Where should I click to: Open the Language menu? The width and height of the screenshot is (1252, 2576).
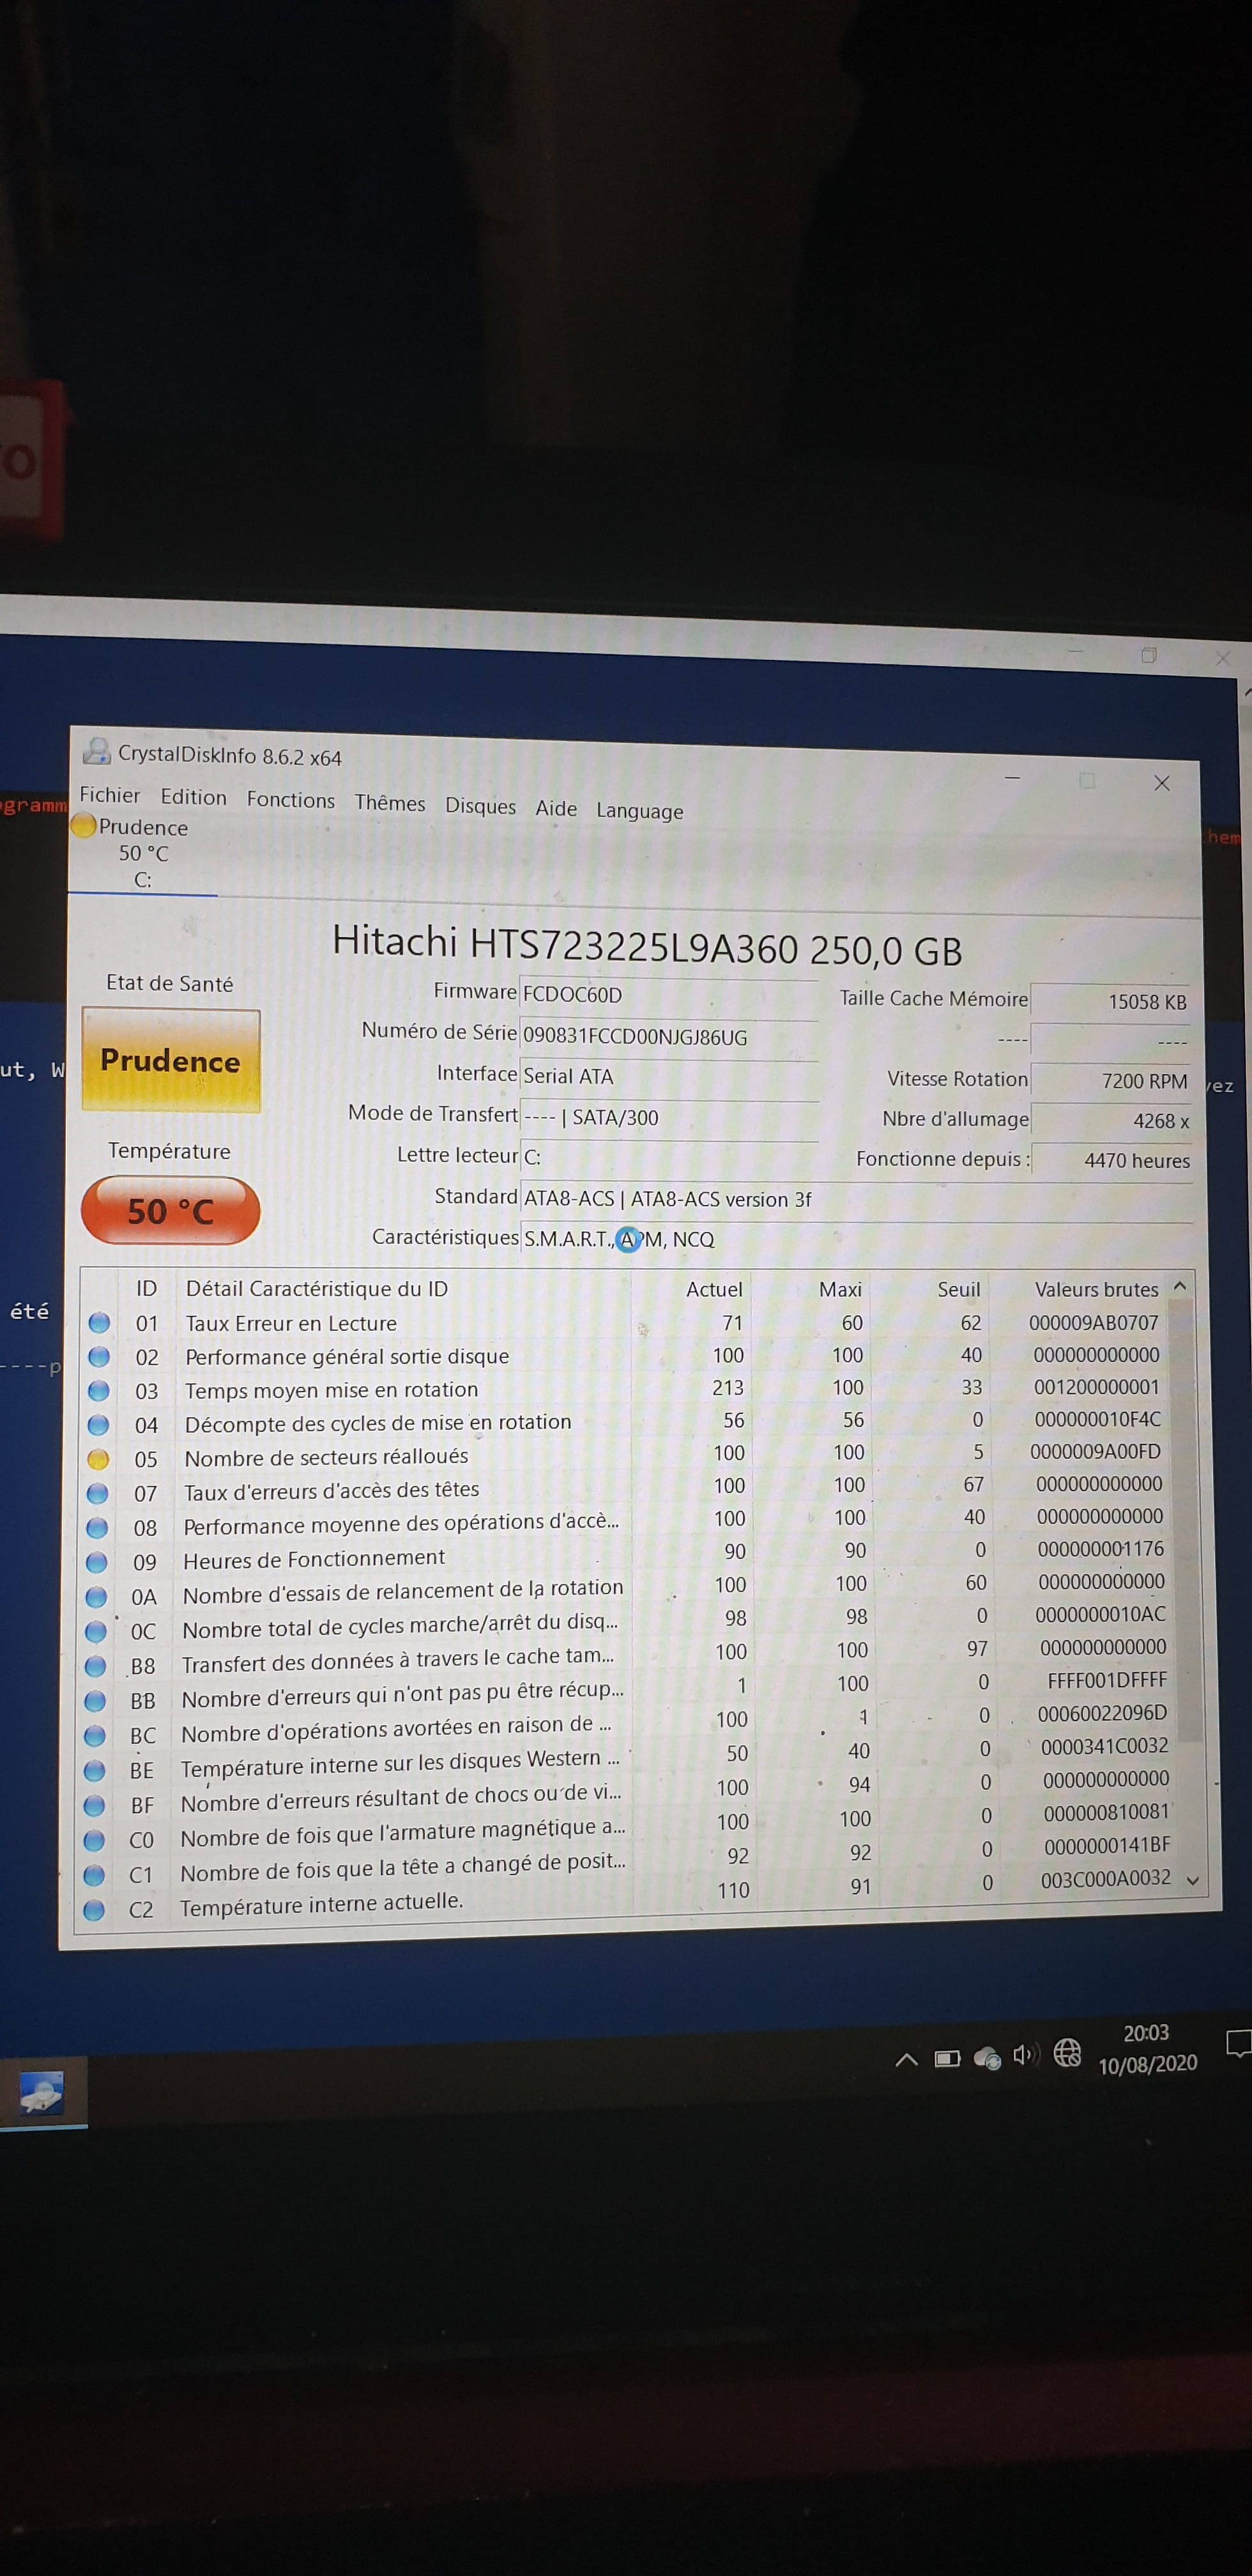(x=640, y=811)
